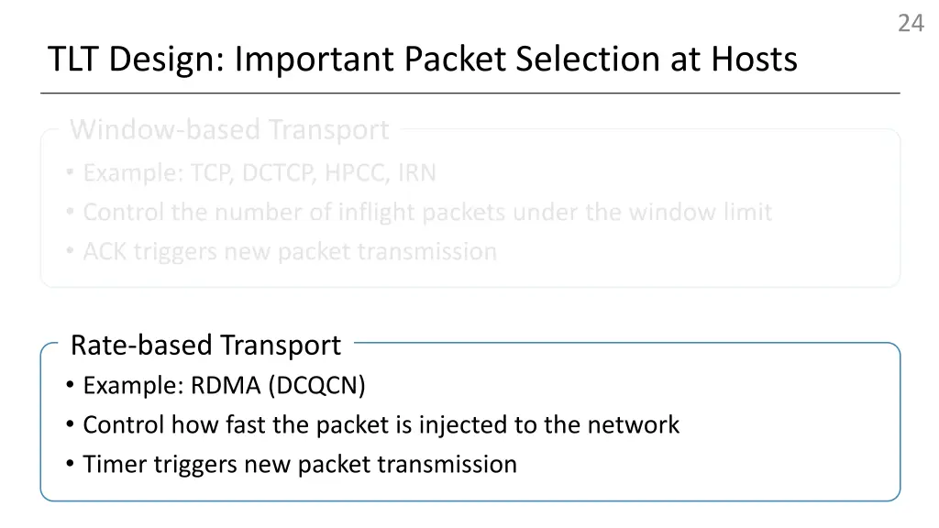Image resolution: width=939 pixels, height=528 pixels.
Task: Select the Rate-based Transport heading
Action: coord(205,346)
